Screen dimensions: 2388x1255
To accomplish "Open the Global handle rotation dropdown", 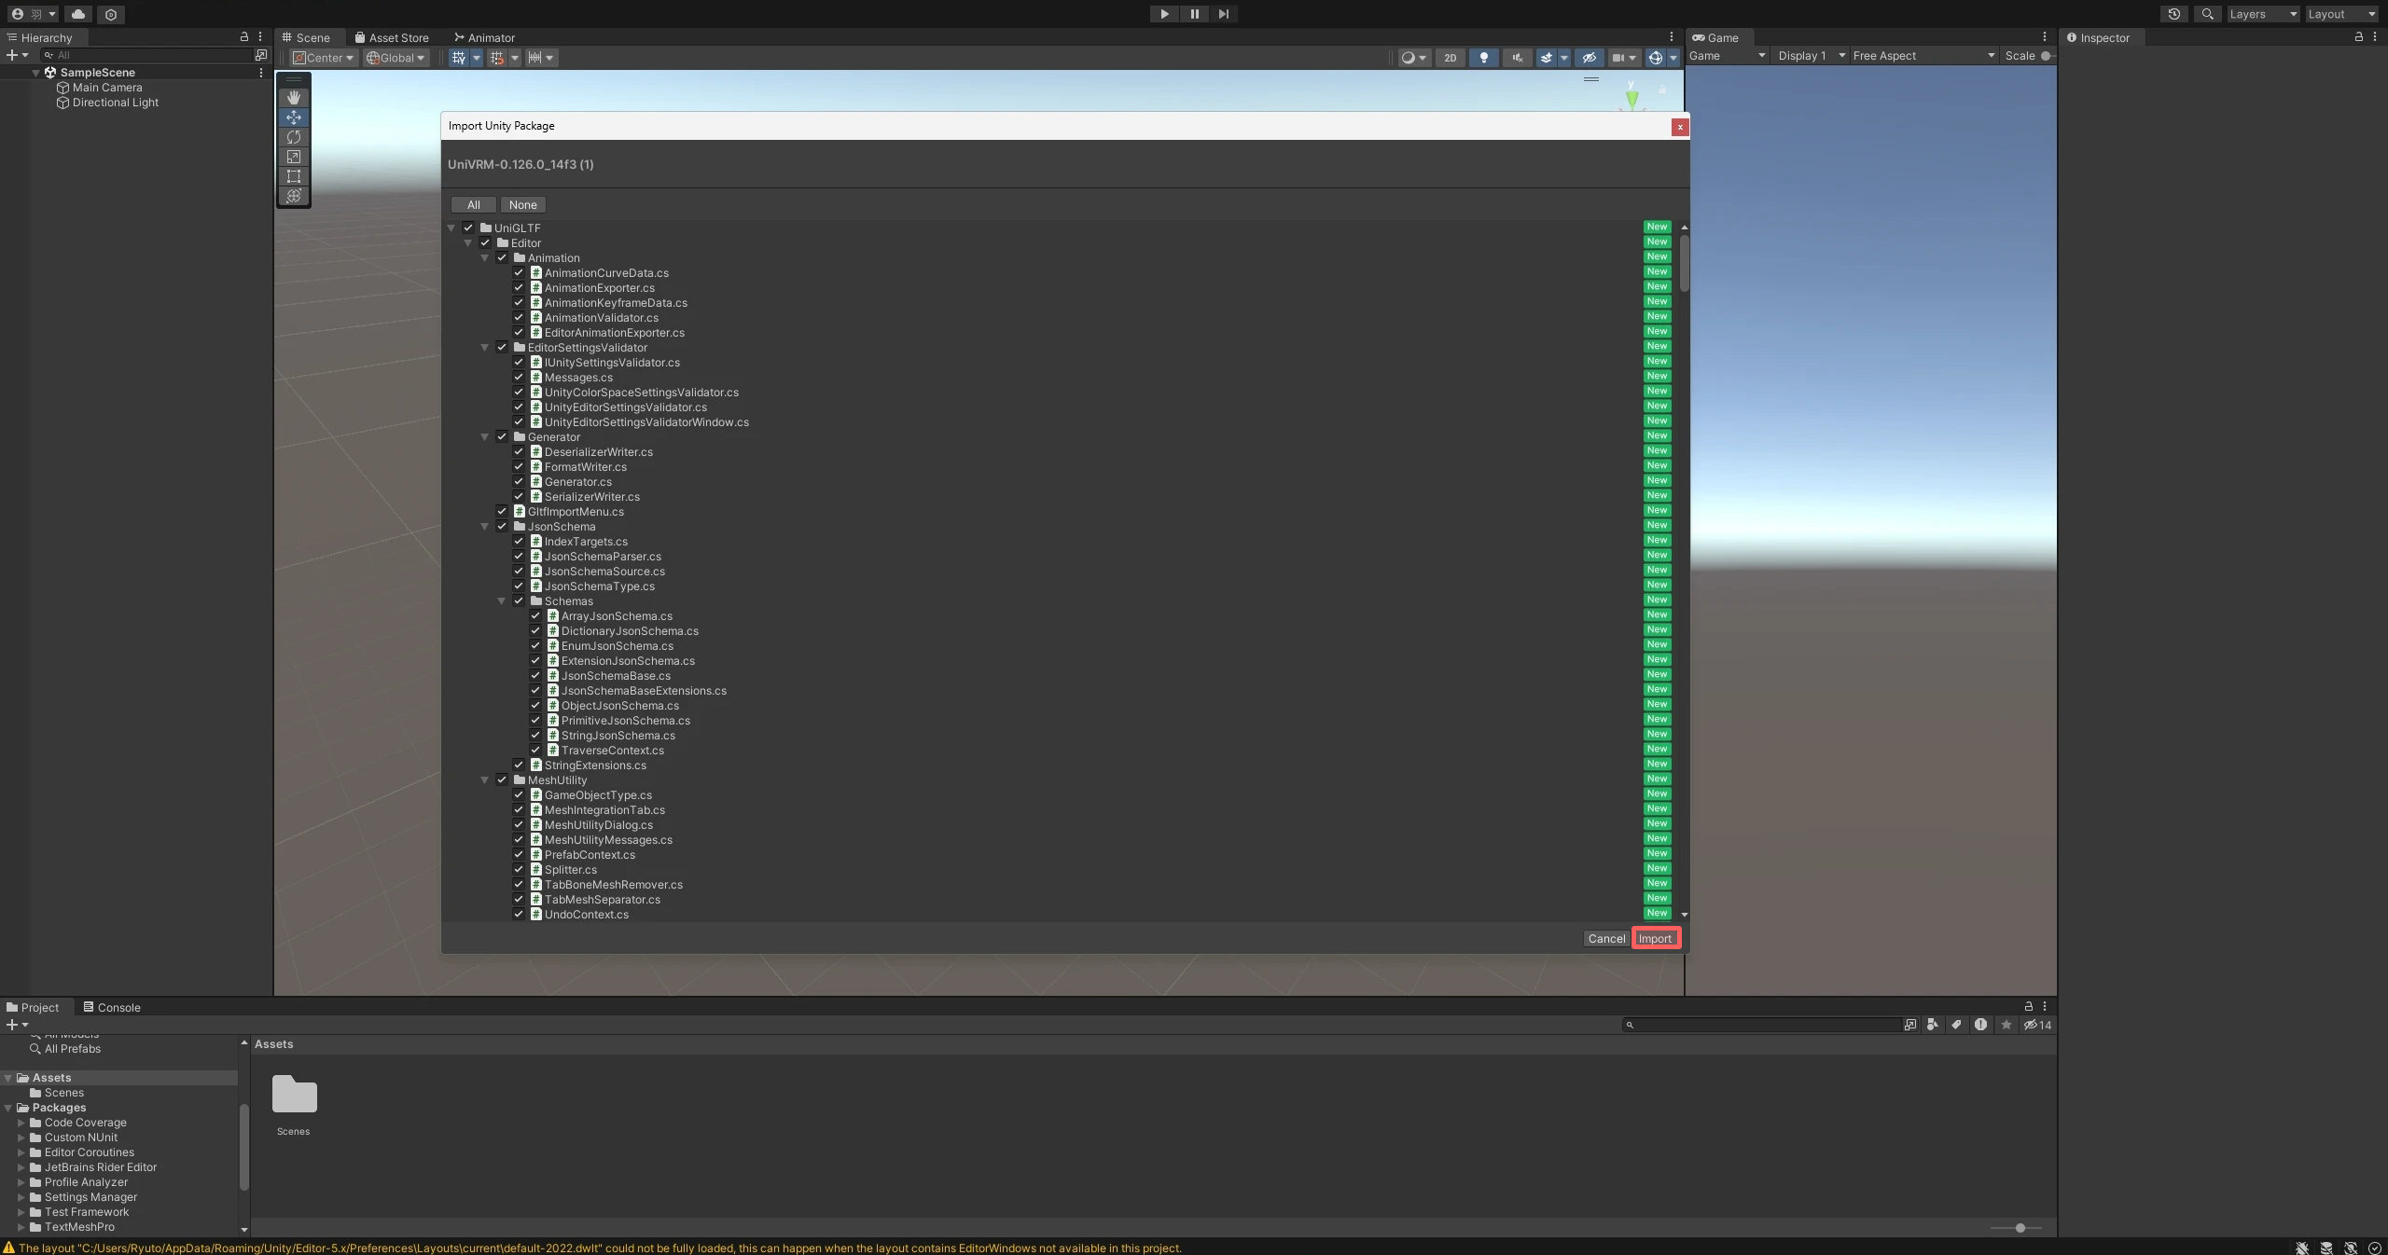I will pos(396,58).
